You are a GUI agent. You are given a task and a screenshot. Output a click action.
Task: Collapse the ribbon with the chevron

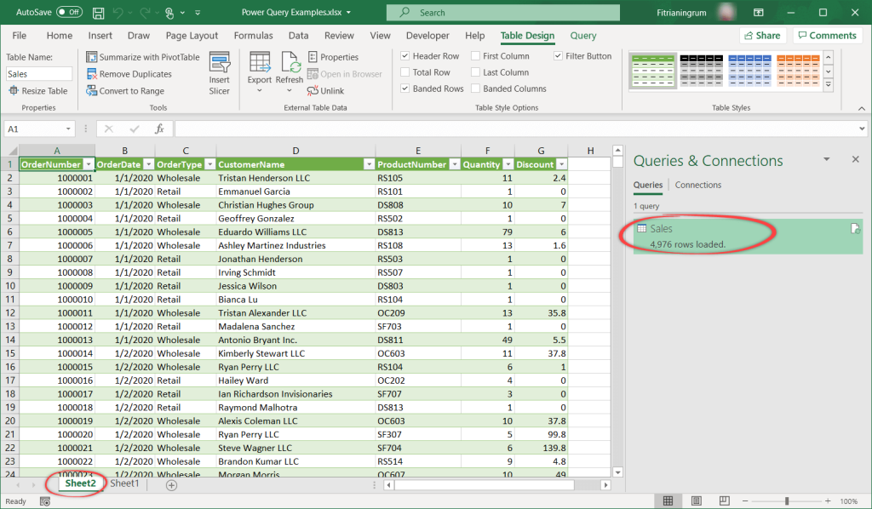pos(862,108)
